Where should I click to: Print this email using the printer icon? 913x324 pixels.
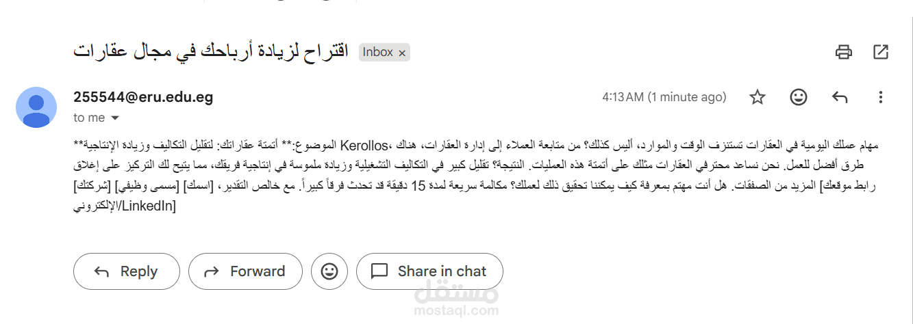point(843,52)
